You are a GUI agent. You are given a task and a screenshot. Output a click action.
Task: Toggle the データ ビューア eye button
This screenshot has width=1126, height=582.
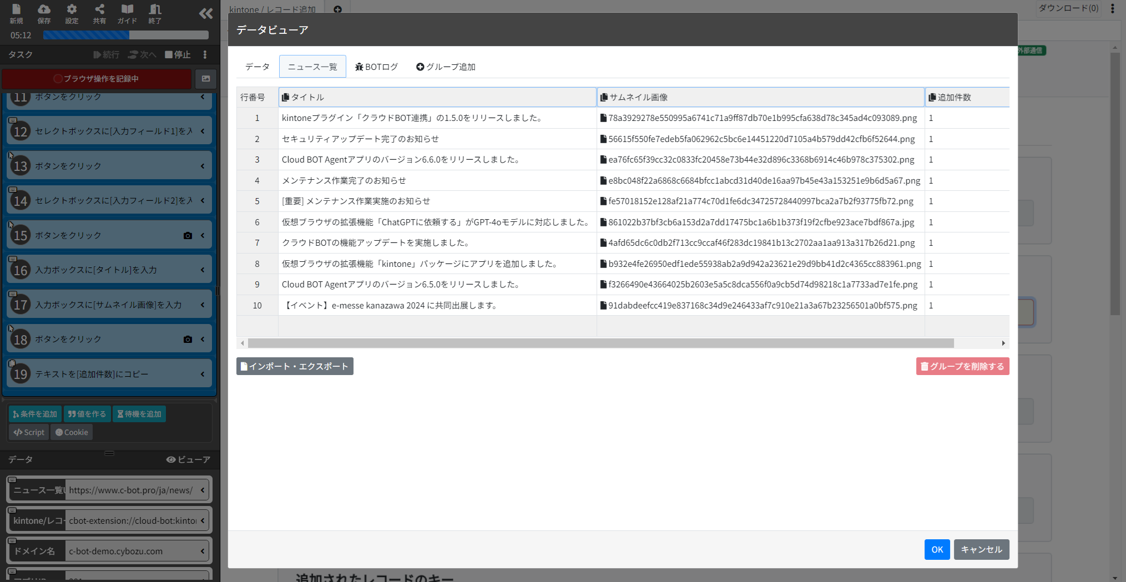(x=189, y=459)
